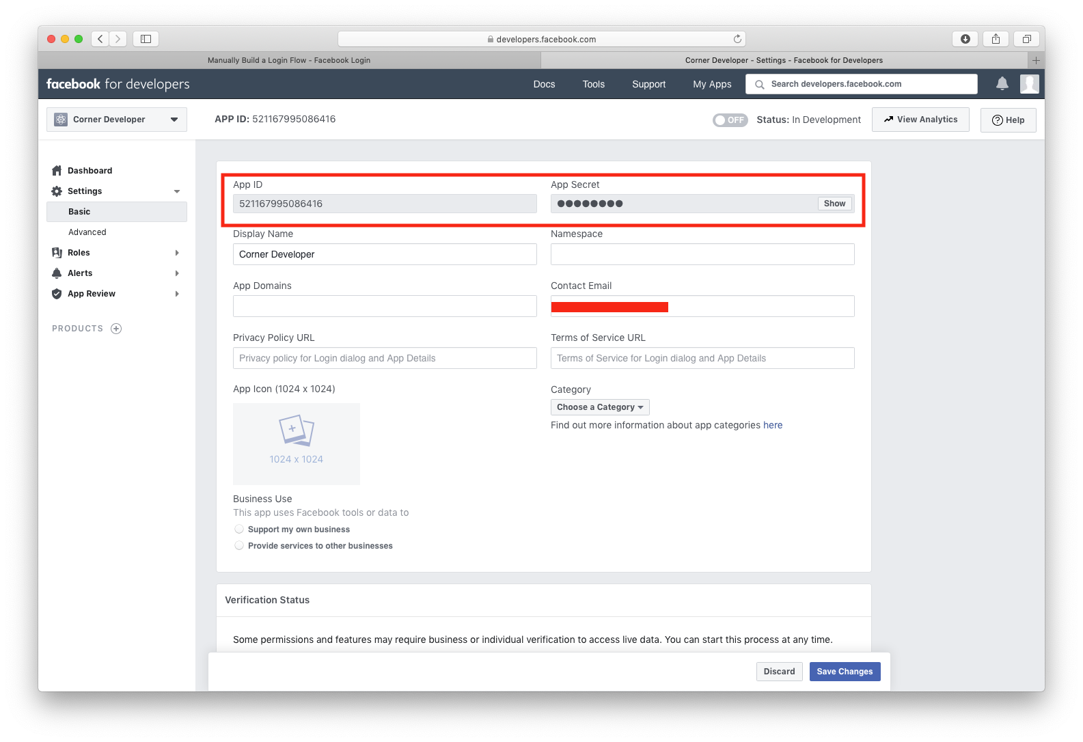This screenshot has height=742, width=1083.
Task: Click the search developers.facebook.com box
Action: pos(862,84)
